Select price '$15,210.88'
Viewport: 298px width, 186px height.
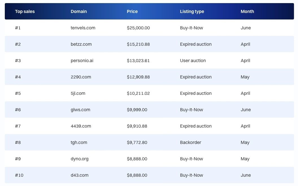tap(138, 44)
